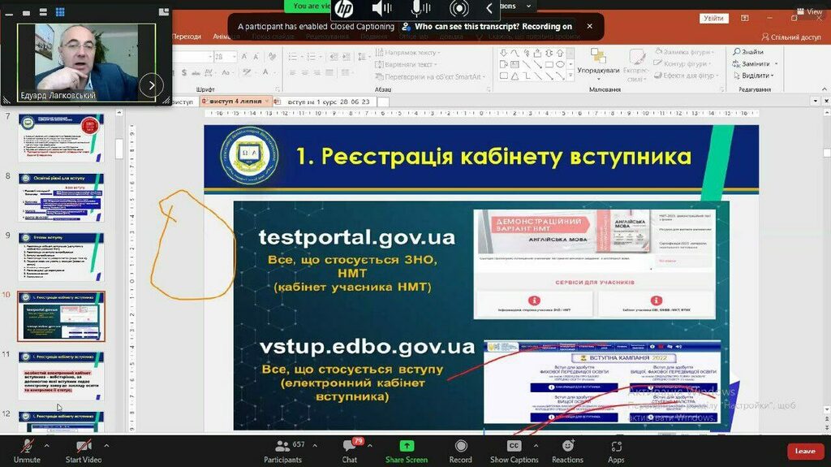Leave the meeting
Image resolution: width=831 pixels, height=467 pixels.
point(804,451)
